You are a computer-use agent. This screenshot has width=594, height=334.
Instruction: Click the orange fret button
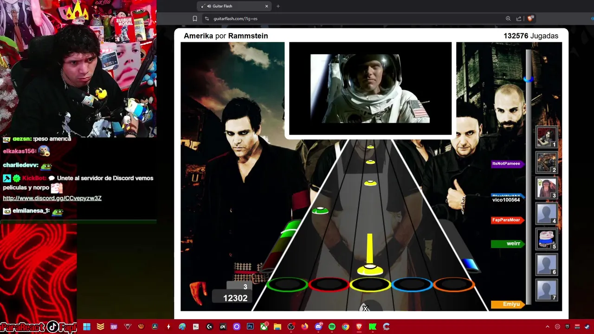pos(454,284)
